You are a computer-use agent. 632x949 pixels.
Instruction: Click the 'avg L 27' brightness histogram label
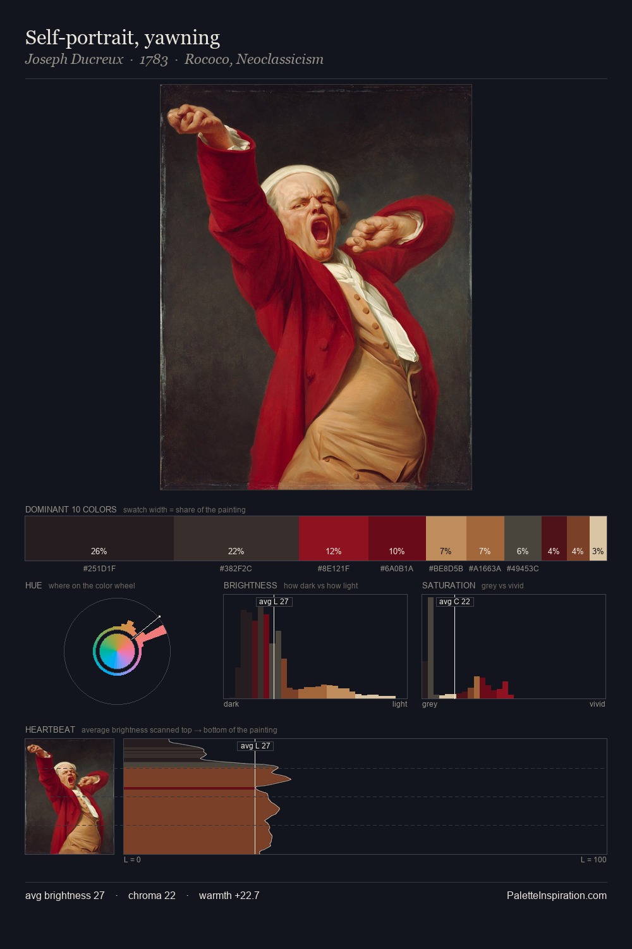(x=274, y=601)
